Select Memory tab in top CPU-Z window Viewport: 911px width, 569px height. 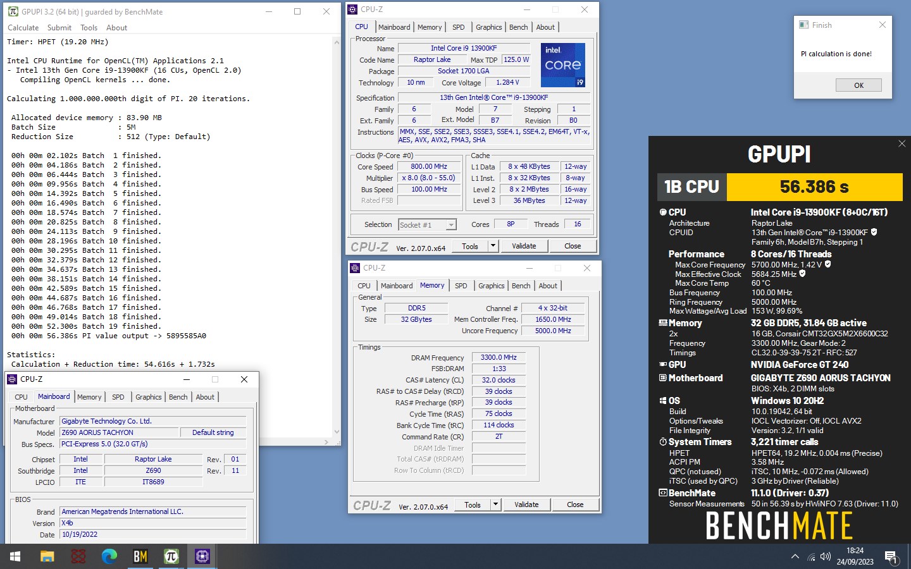pos(430,27)
